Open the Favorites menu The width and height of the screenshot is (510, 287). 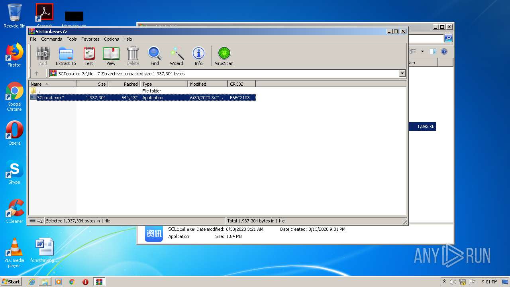click(90, 39)
